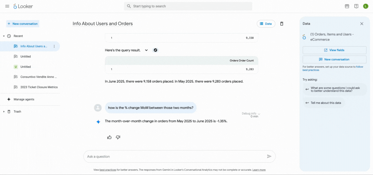Expand the Here's the query result chevron
This screenshot has width=373, height=175.
(x=146, y=50)
